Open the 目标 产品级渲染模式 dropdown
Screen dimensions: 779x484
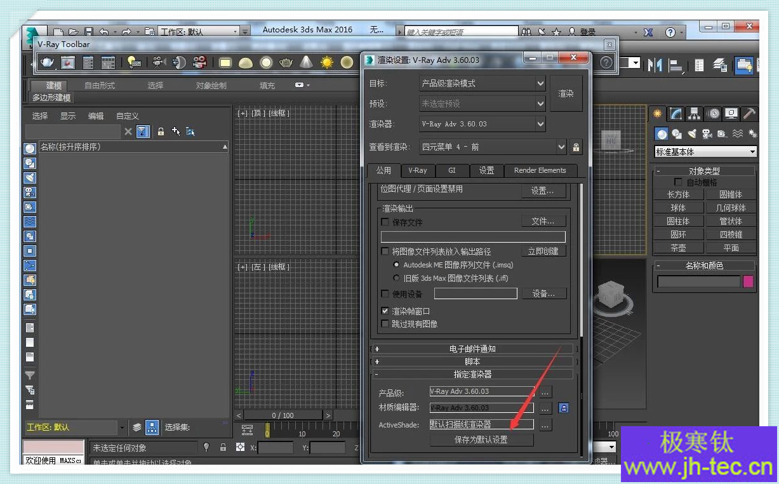click(x=483, y=83)
